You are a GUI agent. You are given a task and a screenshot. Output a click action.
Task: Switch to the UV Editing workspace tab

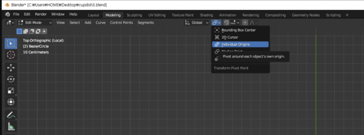157,15
